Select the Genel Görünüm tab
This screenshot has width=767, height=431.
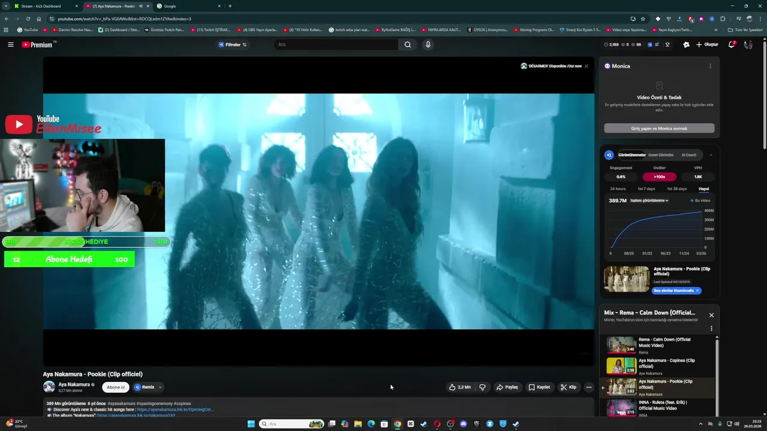tap(661, 155)
